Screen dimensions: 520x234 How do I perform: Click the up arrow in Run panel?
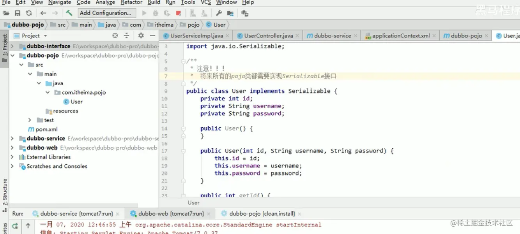28,225
